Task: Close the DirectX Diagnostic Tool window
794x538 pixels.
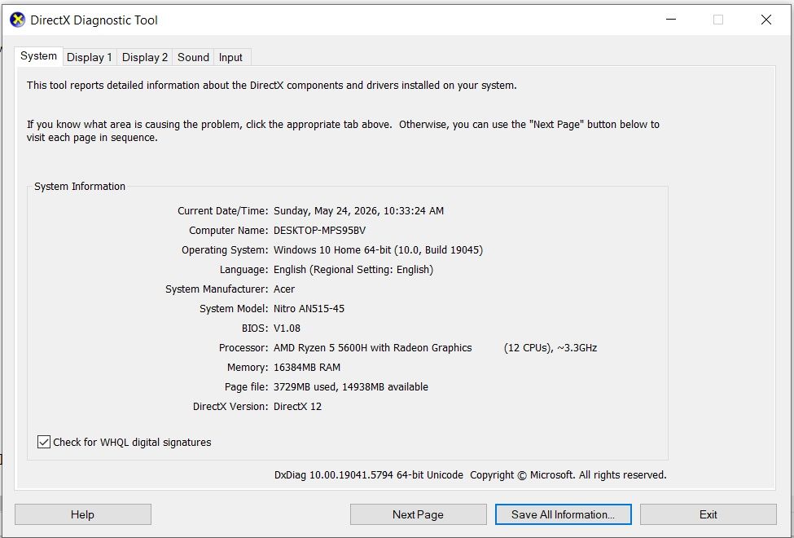Action: click(x=766, y=20)
